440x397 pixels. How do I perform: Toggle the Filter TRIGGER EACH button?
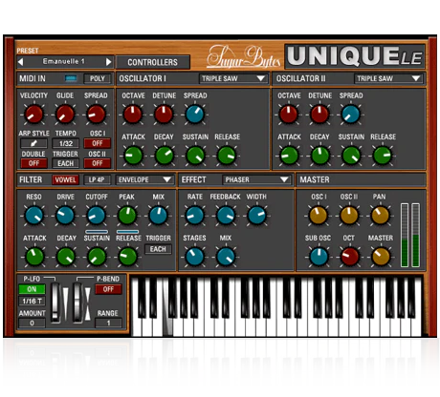(x=158, y=249)
